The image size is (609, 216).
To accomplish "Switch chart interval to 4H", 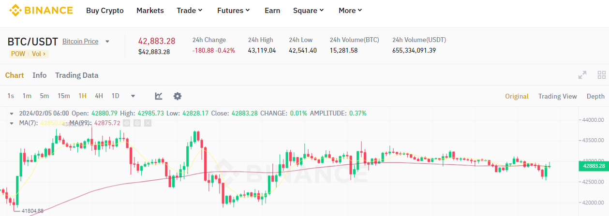I will [99, 96].
